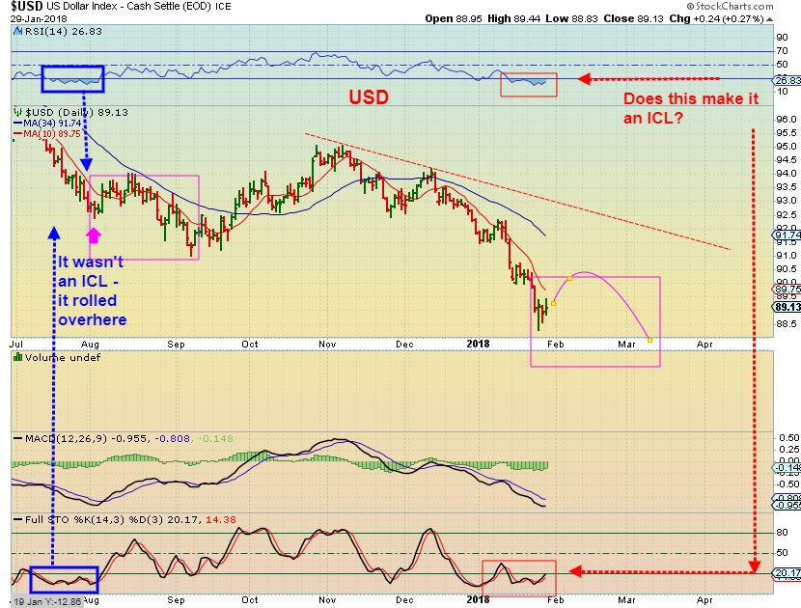Click the Mar label under price chart
The width and height of the screenshot is (801, 608).
coord(626,344)
